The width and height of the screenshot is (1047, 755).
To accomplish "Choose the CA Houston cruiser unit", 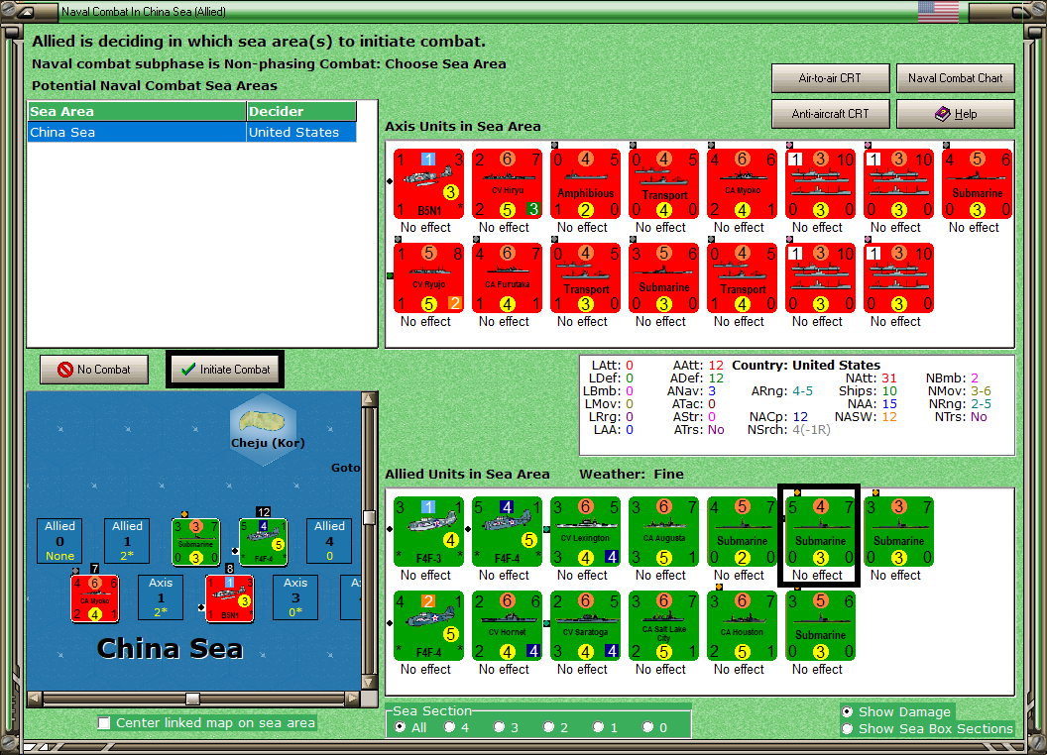I will [x=742, y=625].
